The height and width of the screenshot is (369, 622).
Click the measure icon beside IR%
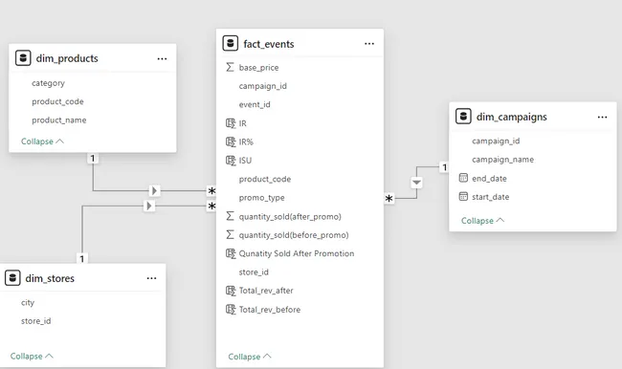tap(231, 141)
